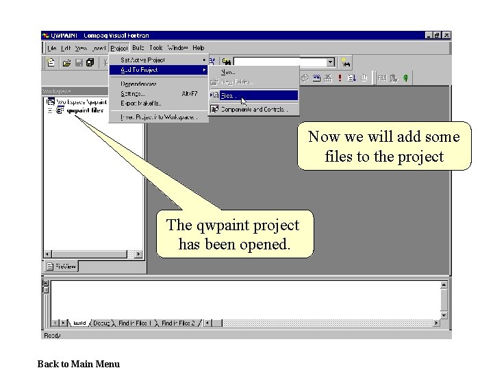493x370 pixels.
Task: Click the Find in Files binoculars icon
Action: point(227,62)
